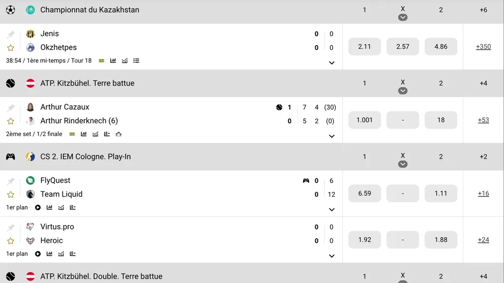The height and width of the screenshot is (283, 504).
Task: Pin the Virtus.pro vs Heroic match
Action: (x=10, y=227)
